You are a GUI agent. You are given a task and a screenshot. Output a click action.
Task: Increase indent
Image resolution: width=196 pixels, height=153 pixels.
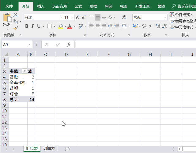click(x=116, y=26)
